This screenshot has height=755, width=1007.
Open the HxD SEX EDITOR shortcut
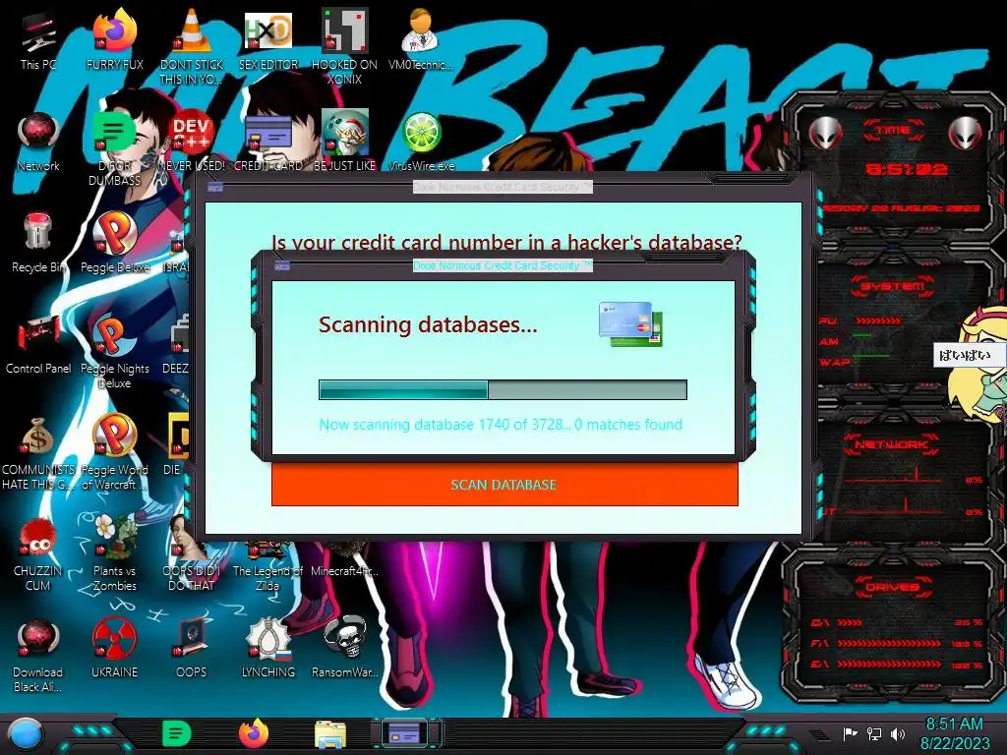point(268,40)
